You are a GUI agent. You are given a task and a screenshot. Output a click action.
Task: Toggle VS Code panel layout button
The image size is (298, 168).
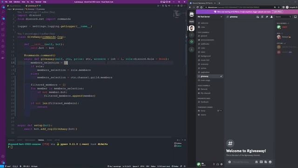point(164,2)
